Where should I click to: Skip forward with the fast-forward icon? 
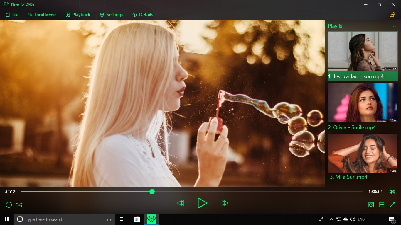pyautogui.click(x=225, y=203)
